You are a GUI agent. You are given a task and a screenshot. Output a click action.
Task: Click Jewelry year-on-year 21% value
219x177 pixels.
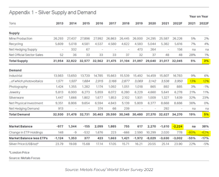coord(192,92)
